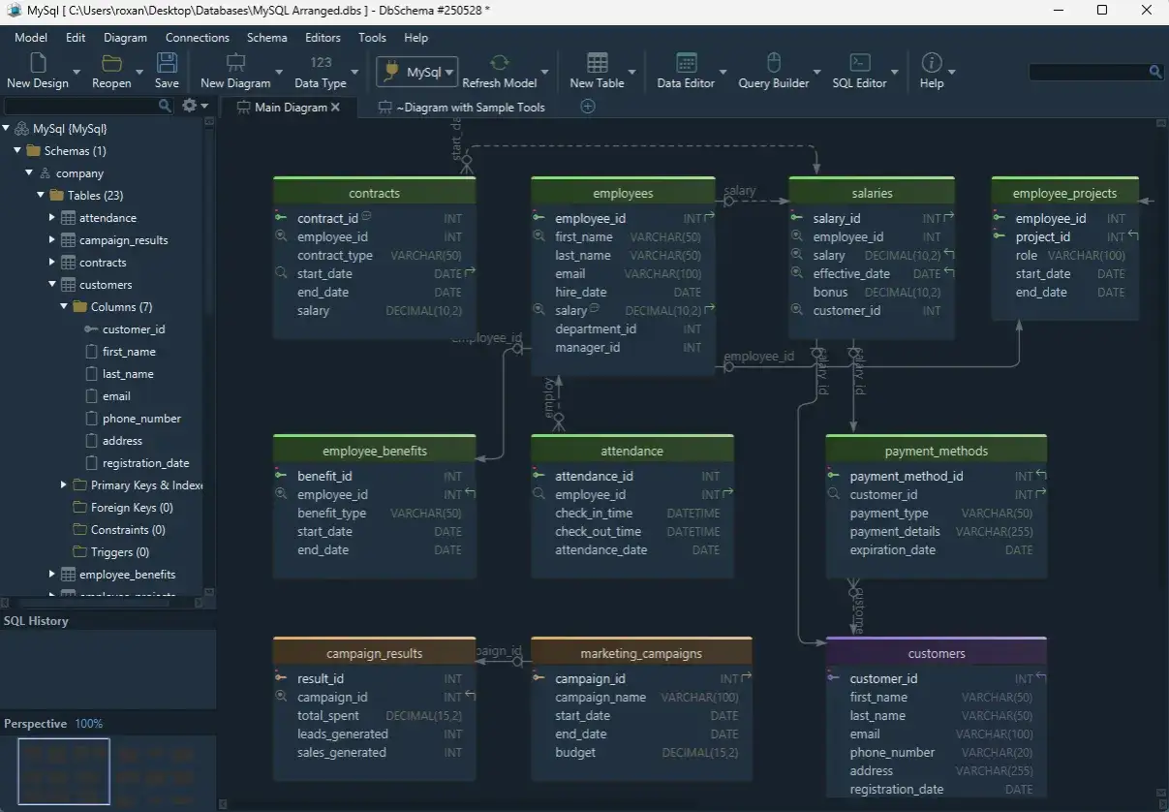The image size is (1169, 812).
Task: Open the Model menu
Action: (31, 38)
